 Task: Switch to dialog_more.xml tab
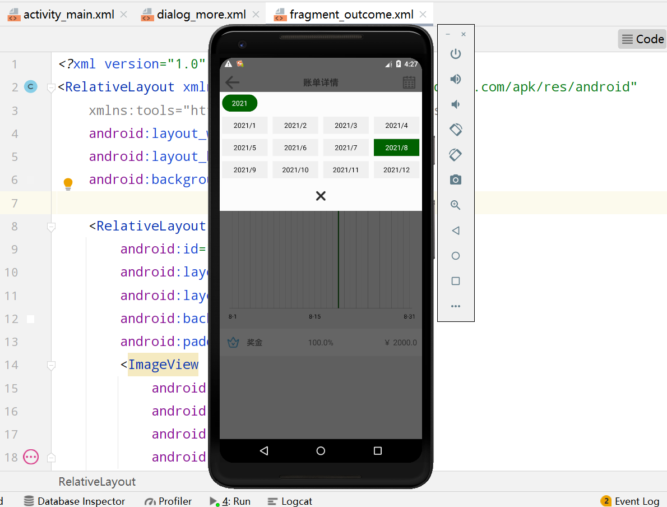click(201, 15)
